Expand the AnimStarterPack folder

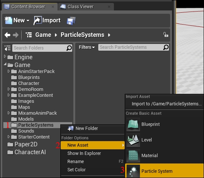click(9, 71)
